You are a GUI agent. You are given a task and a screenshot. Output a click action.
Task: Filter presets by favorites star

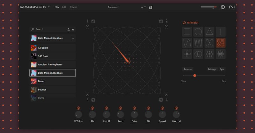(x=73, y=29)
